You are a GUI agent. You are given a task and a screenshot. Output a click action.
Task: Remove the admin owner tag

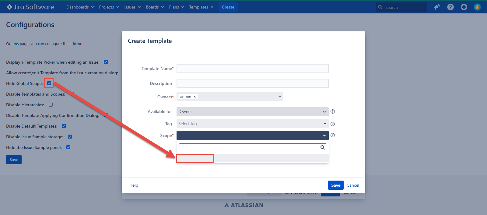pyautogui.click(x=195, y=97)
